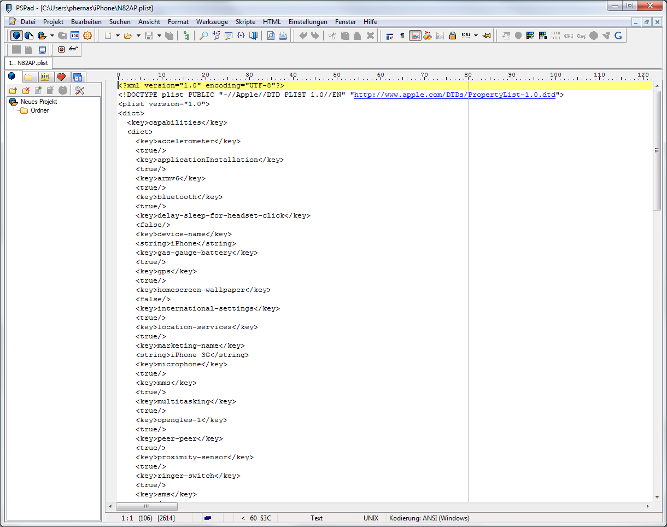Open the color picker grid icon

point(530,36)
